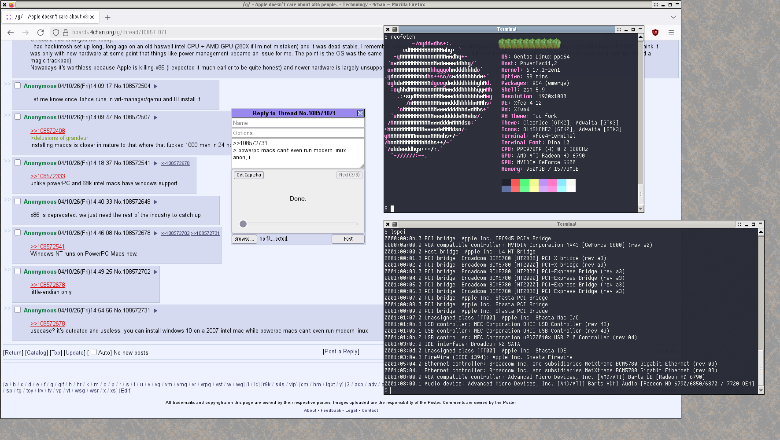The height and width of the screenshot is (440, 780).
Task: Click the Get Captcha button
Action: [249, 175]
